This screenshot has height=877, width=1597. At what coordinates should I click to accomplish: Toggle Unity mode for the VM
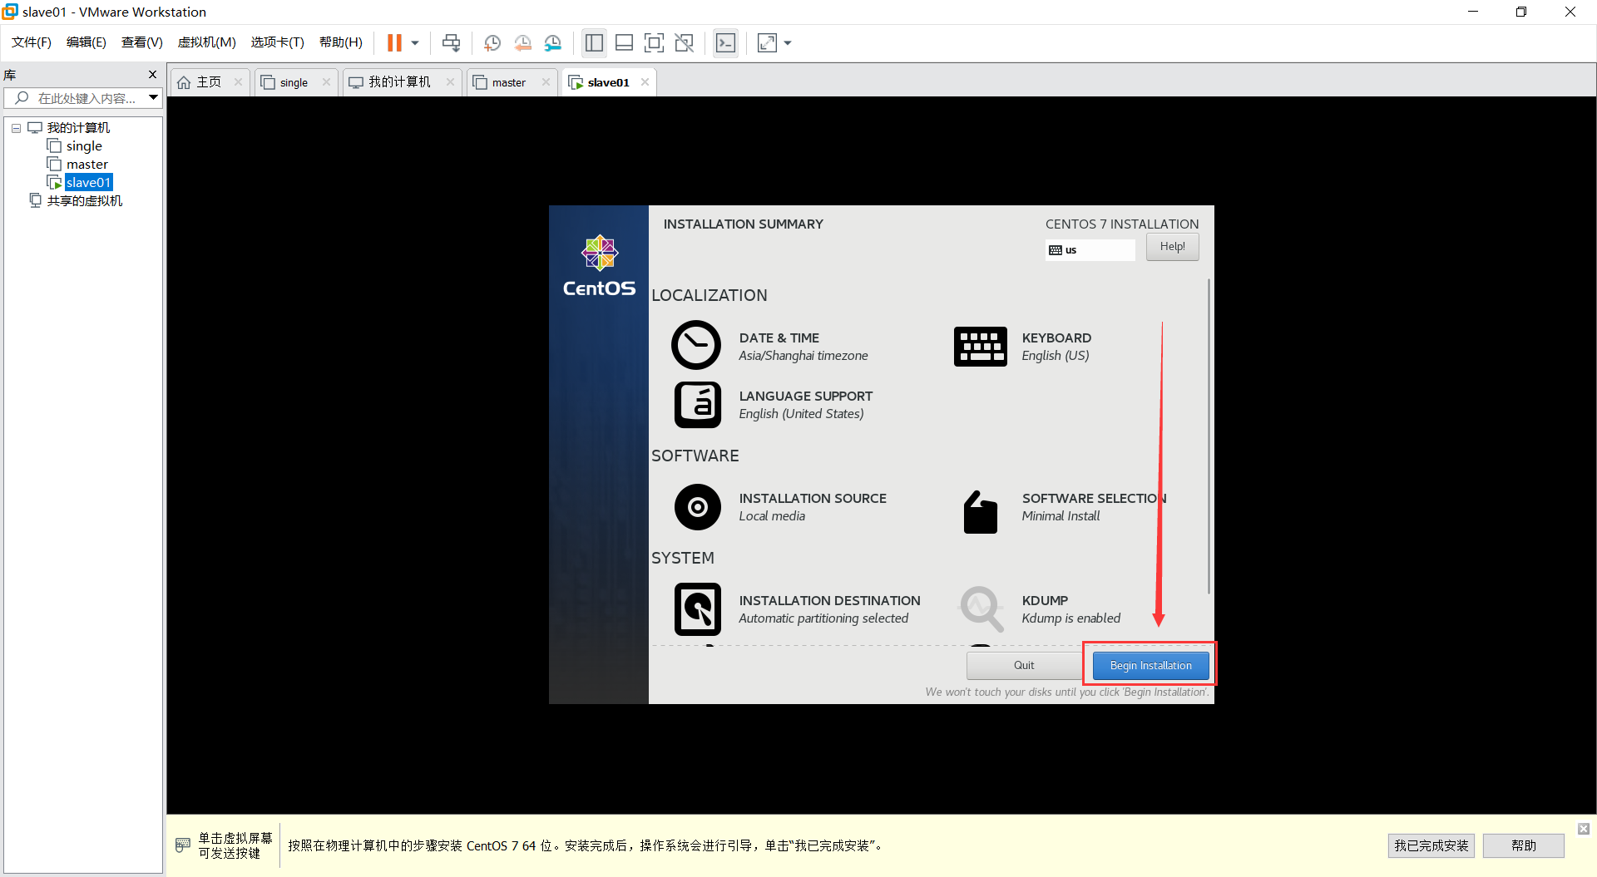click(x=685, y=42)
